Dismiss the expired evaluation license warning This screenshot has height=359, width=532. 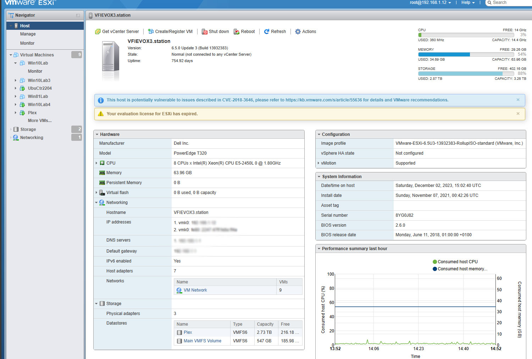pos(518,114)
